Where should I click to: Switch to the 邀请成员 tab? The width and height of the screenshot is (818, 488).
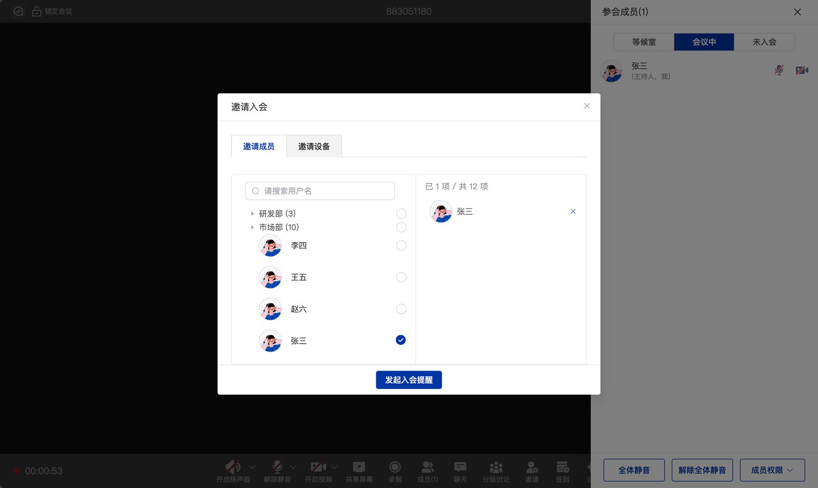point(259,147)
